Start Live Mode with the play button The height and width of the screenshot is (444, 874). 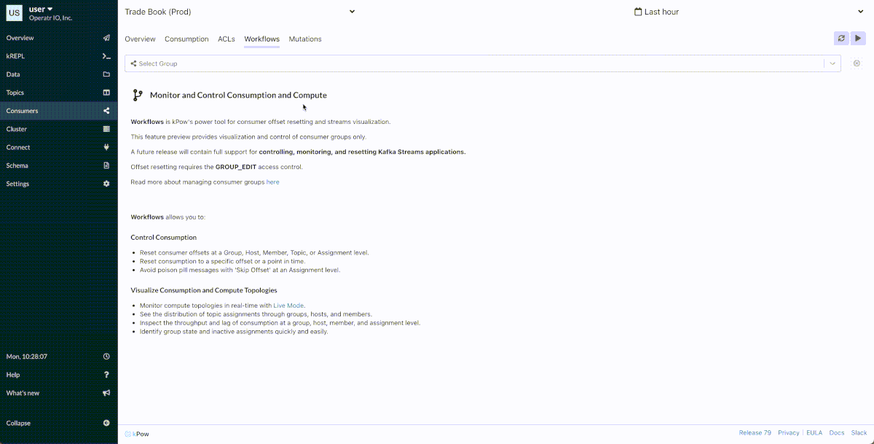click(x=858, y=39)
